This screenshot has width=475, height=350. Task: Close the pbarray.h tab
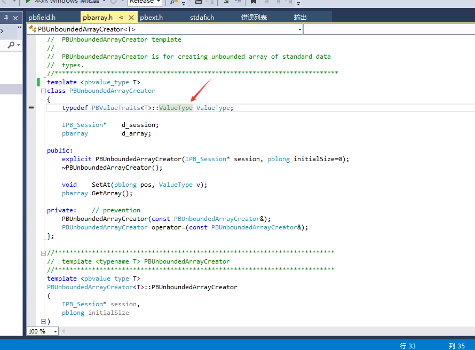tap(131, 18)
